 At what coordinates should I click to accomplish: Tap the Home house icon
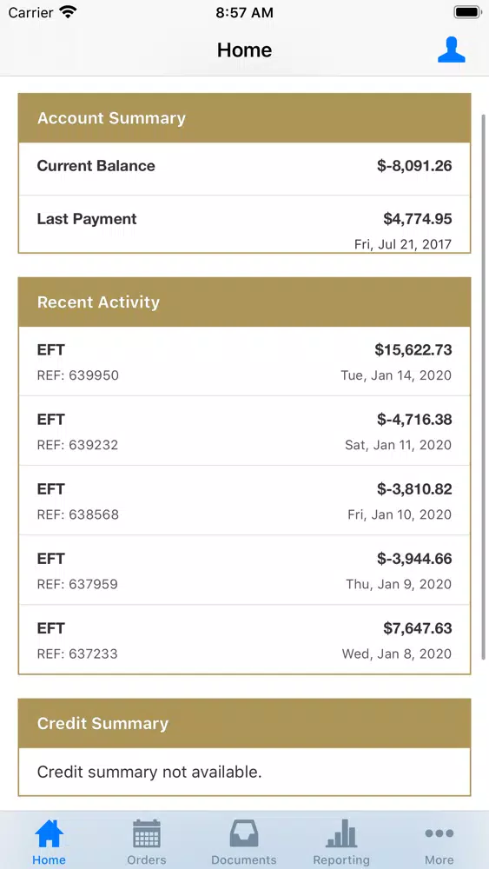(50, 833)
